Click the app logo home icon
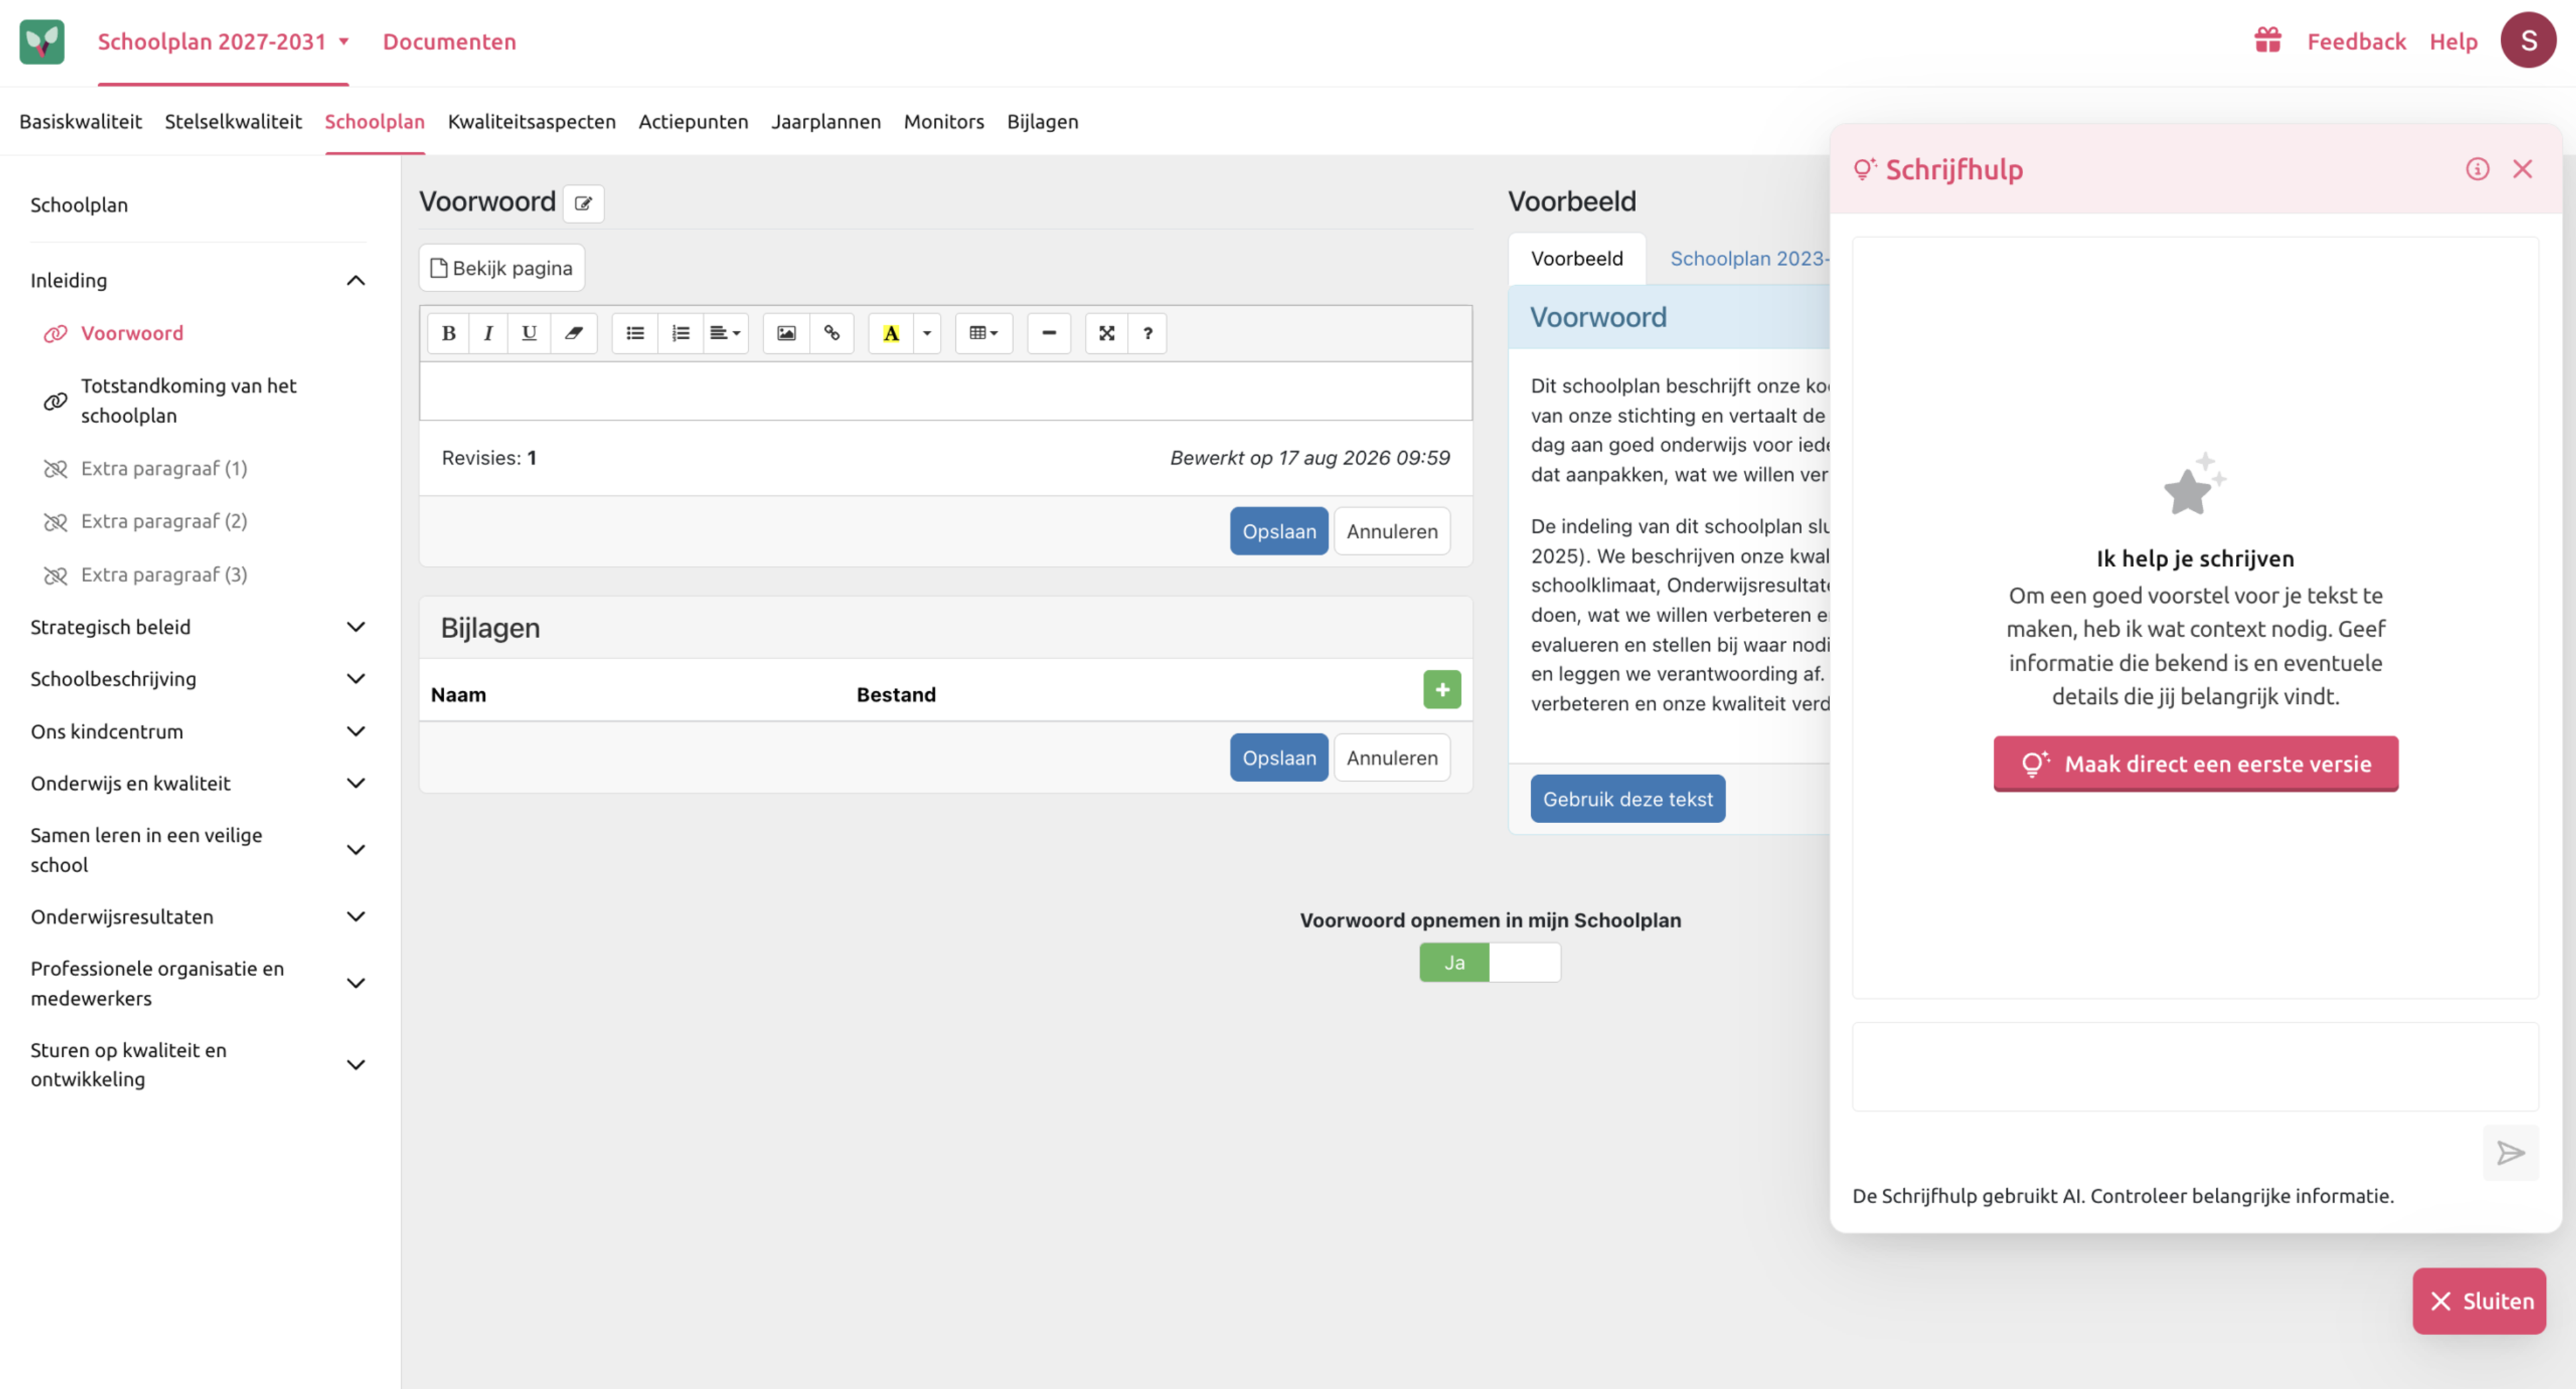 click(42, 41)
